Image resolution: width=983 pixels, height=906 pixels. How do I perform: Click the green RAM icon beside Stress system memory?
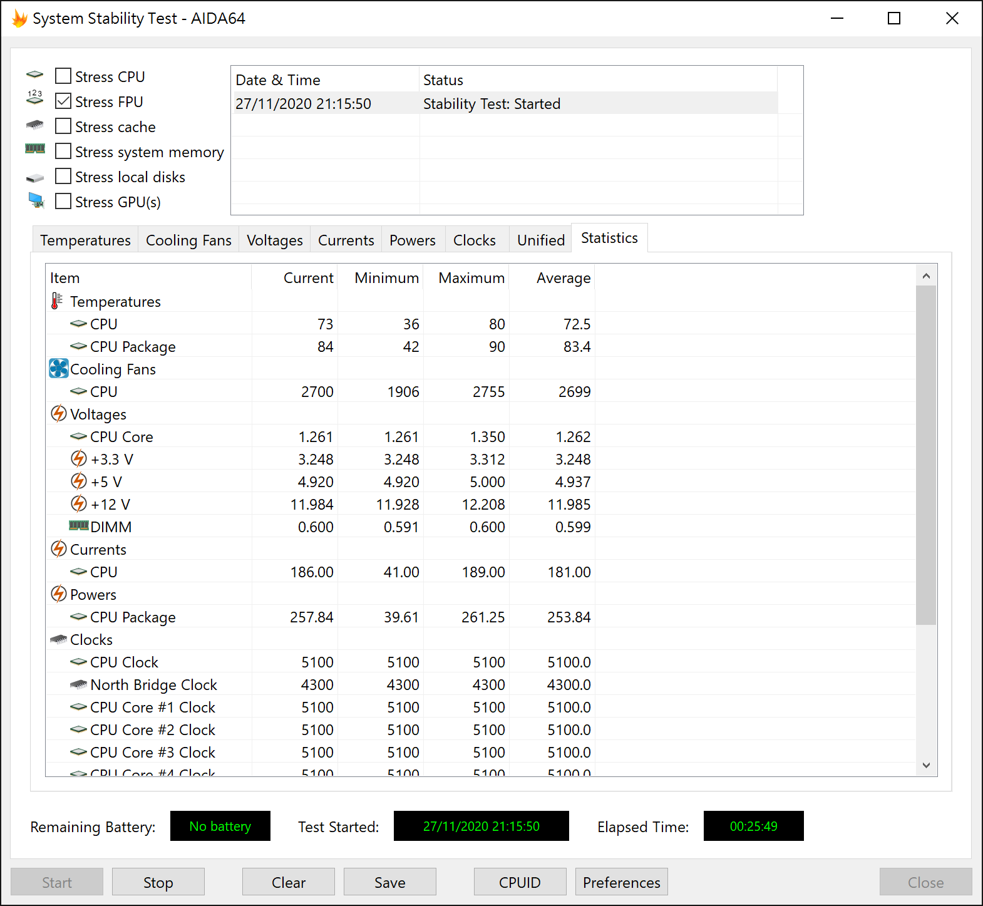[35, 148]
